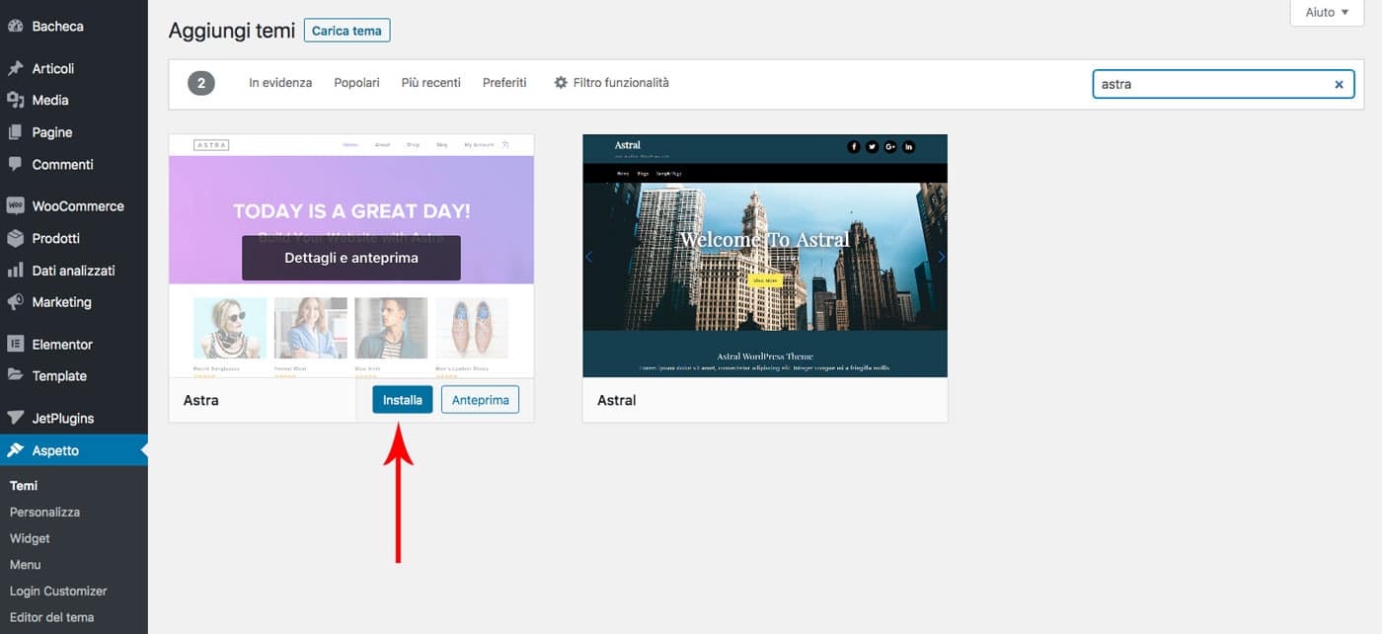This screenshot has width=1382, height=634.
Task: Open the Elementor menu
Action: [x=74, y=344]
